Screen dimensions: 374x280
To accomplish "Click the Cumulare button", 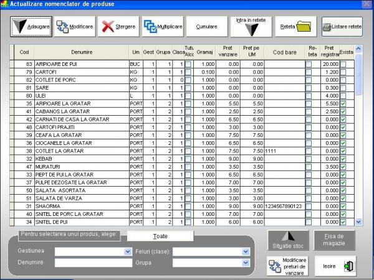I will click(x=206, y=27).
